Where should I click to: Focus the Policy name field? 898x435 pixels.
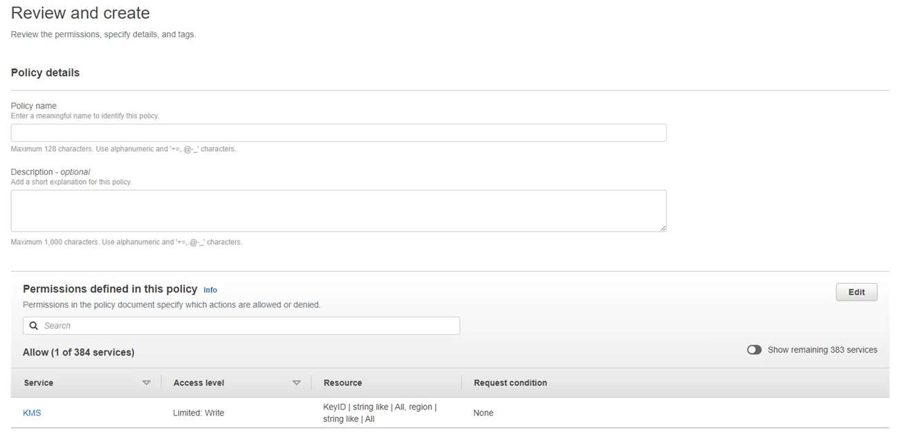(x=338, y=133)
